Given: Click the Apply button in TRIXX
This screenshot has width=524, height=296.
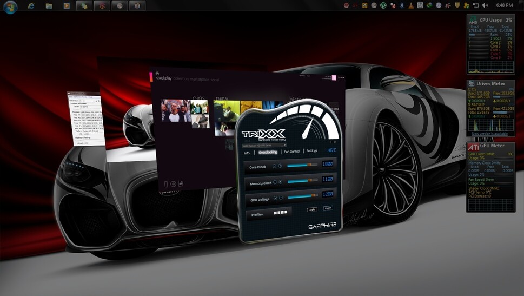Looking at the screenshot, I should (312, 209).
